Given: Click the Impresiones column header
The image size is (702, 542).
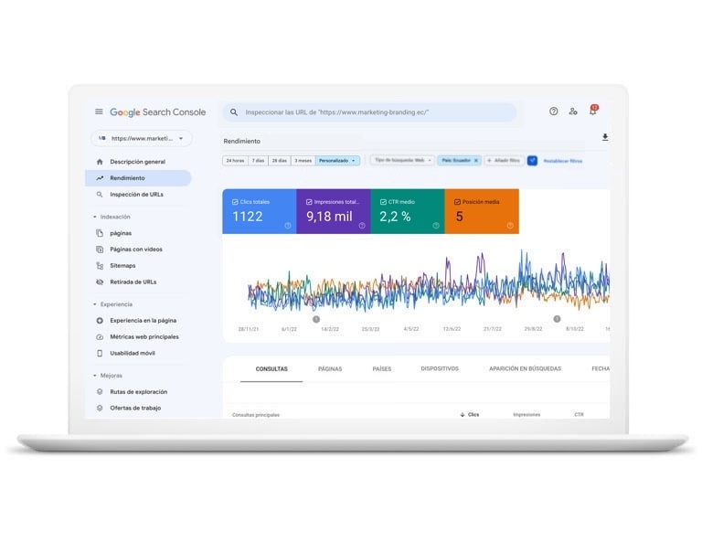Looking at the screenshot, I should (526, 414).
